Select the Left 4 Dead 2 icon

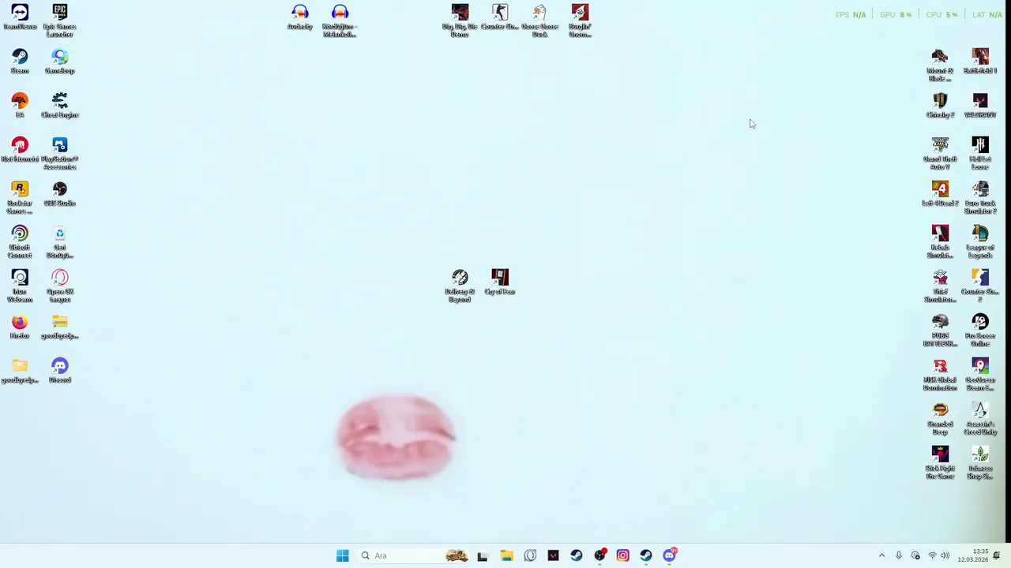tap(940, 193)
